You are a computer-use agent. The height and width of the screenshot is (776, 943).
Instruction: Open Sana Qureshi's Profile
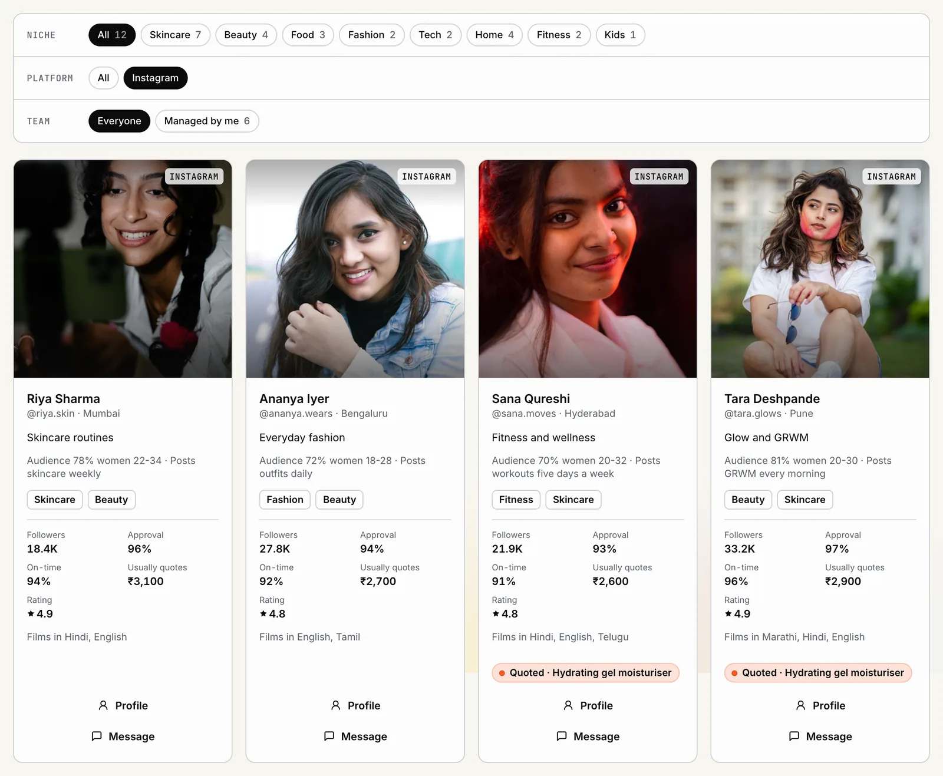pos(588,705)
